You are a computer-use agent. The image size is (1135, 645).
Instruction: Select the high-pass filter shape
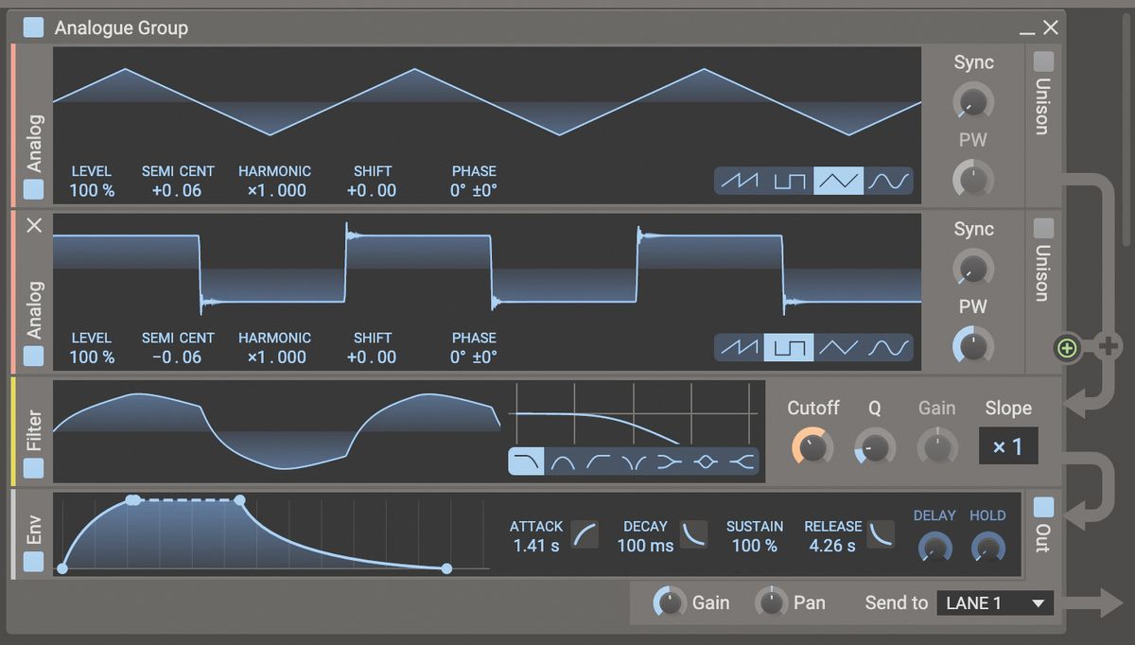(598, 461)
